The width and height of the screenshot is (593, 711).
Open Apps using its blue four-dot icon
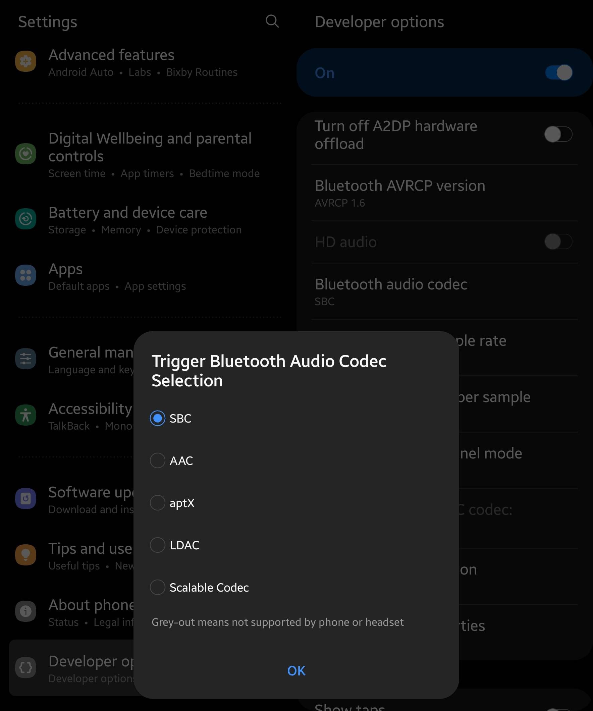click(x=26, y=275)
